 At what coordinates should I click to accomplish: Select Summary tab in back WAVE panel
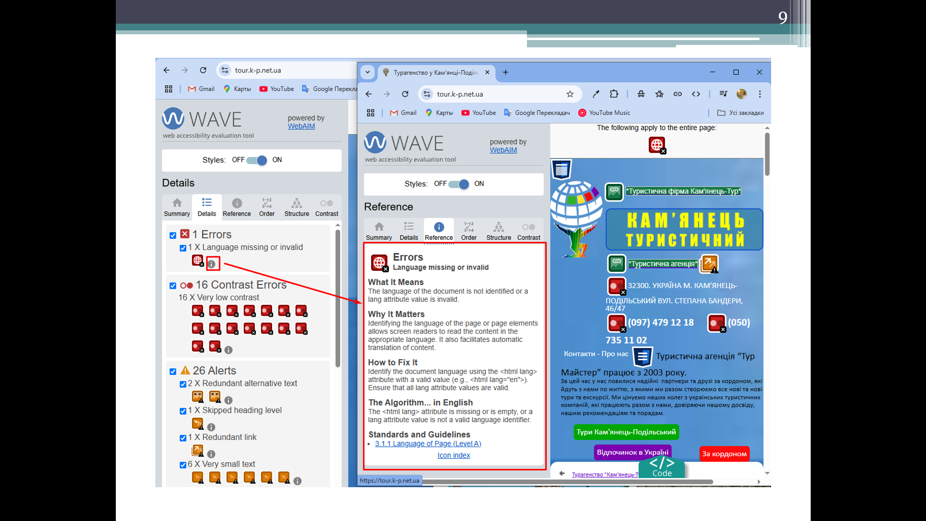(177, 207)
